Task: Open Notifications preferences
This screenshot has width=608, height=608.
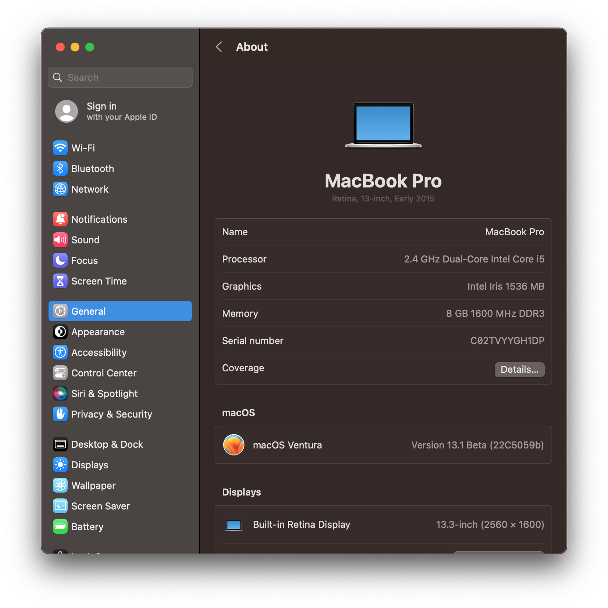Action: [120, 219]
